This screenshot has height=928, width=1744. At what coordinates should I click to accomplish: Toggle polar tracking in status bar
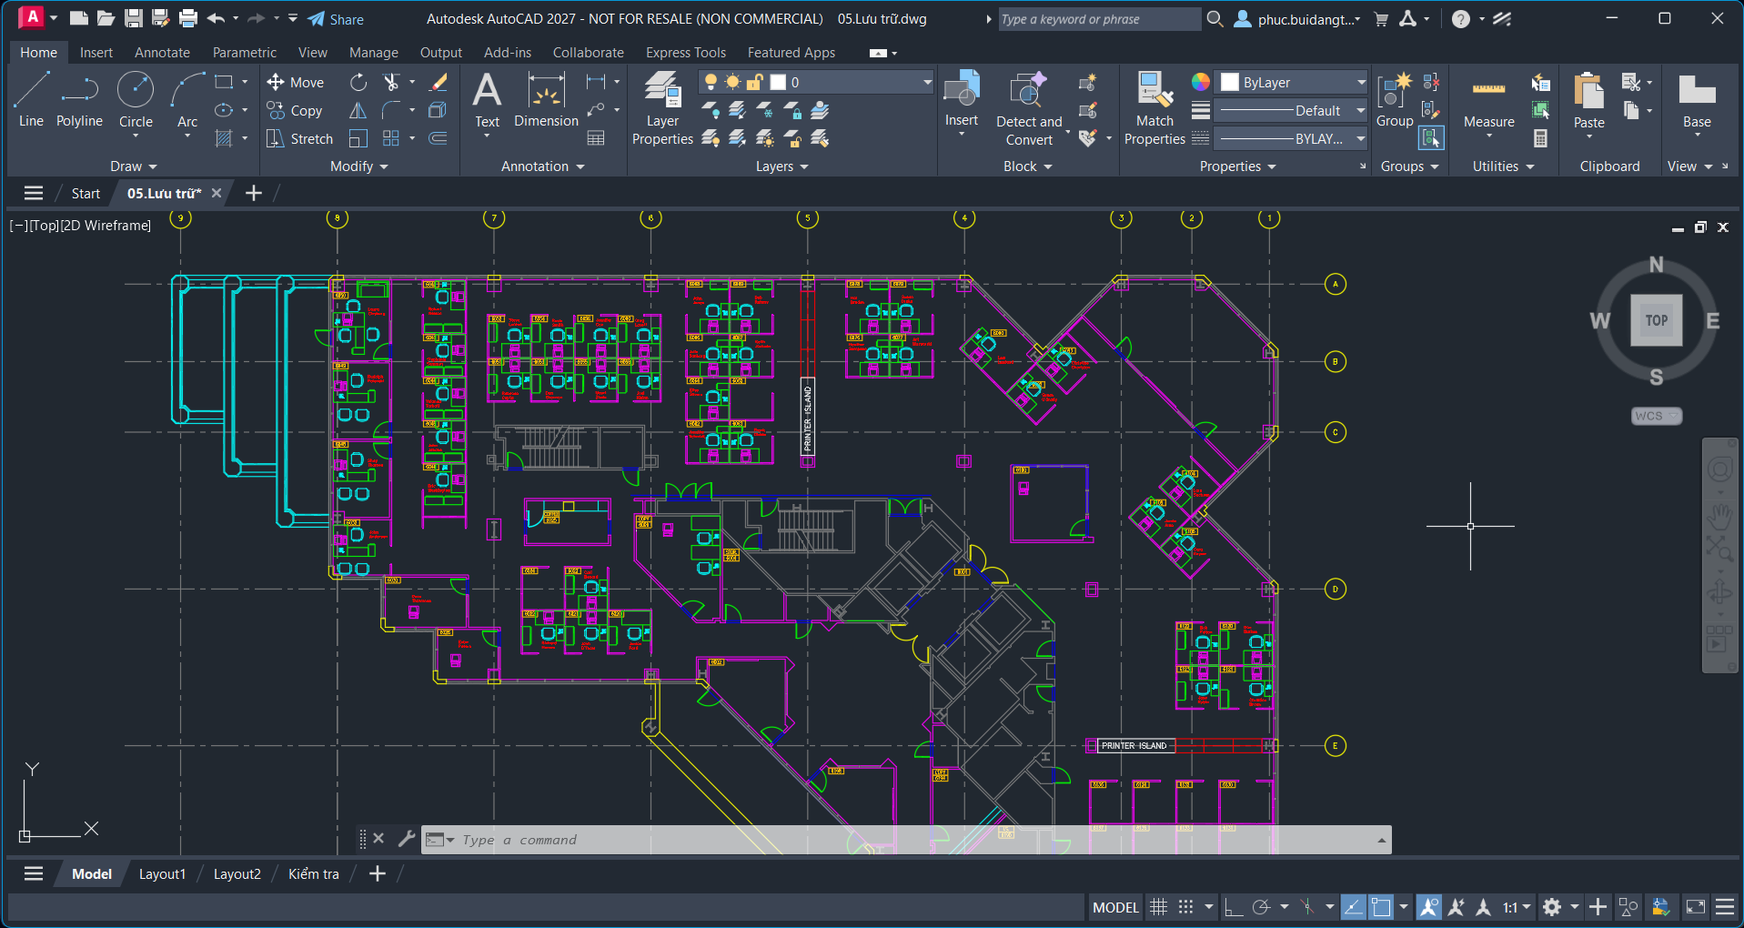[1261, 907]
